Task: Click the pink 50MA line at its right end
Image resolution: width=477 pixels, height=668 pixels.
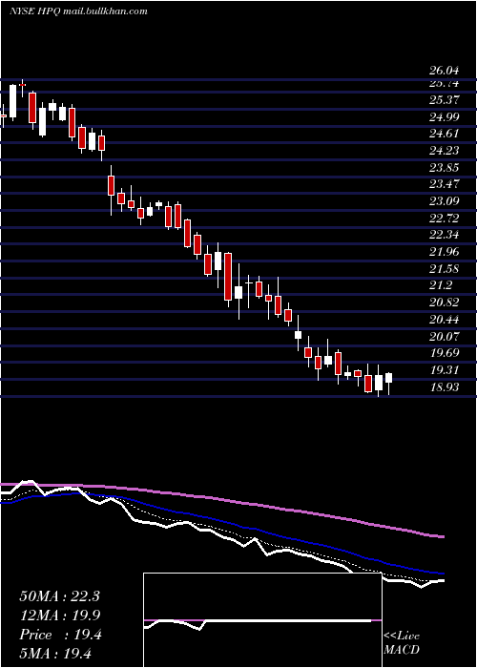Action: tap(441, 536)
